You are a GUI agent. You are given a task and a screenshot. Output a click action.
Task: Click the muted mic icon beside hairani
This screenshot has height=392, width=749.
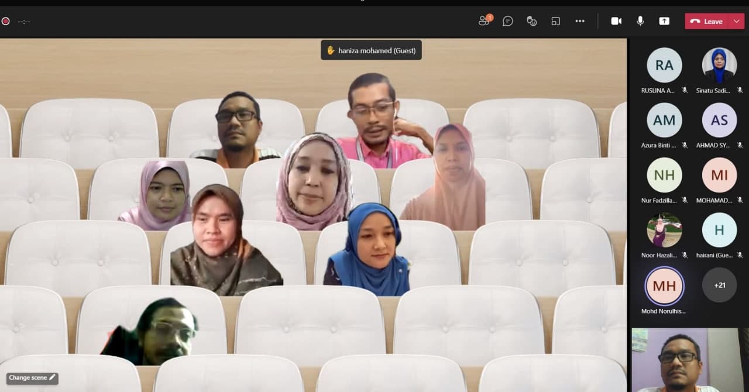pos(740,256)
